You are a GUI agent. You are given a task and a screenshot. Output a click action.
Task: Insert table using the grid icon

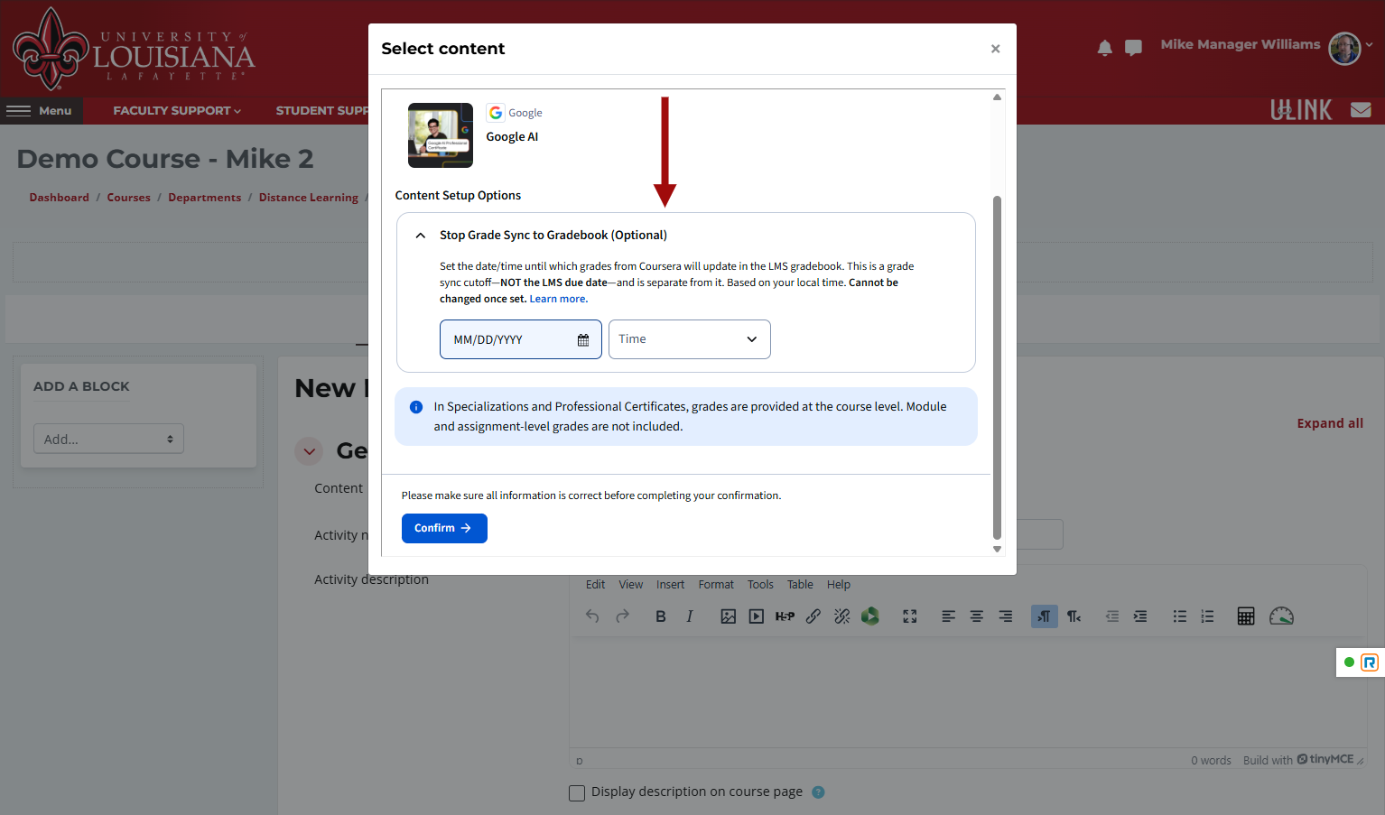click(x=1246, y=616)
